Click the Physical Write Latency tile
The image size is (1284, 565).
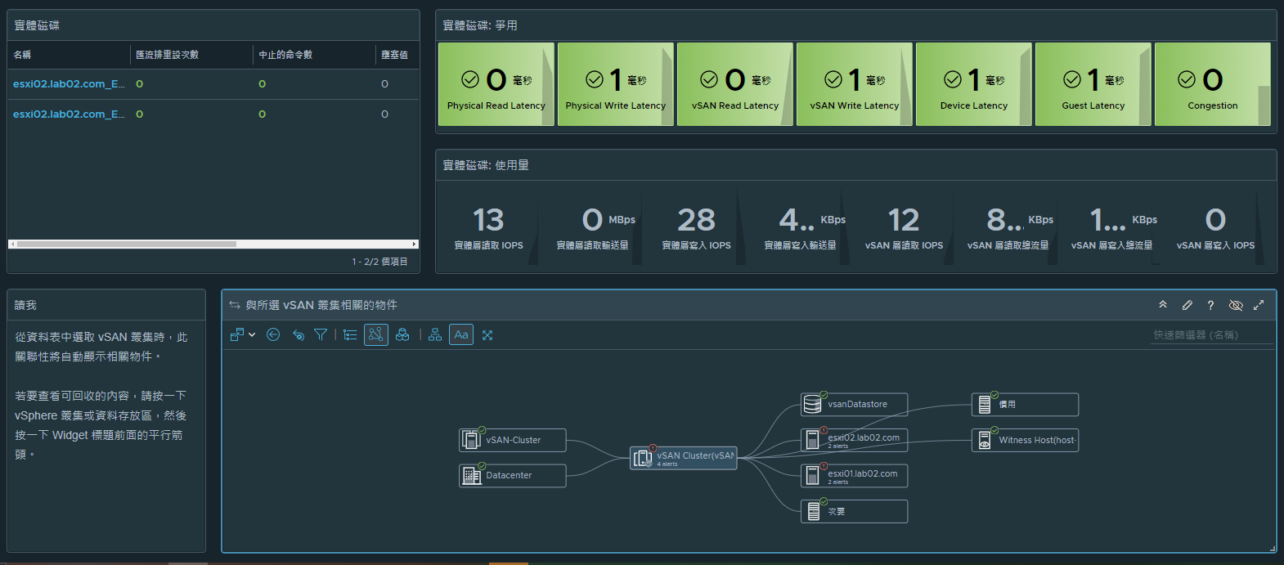pos(616,84)
